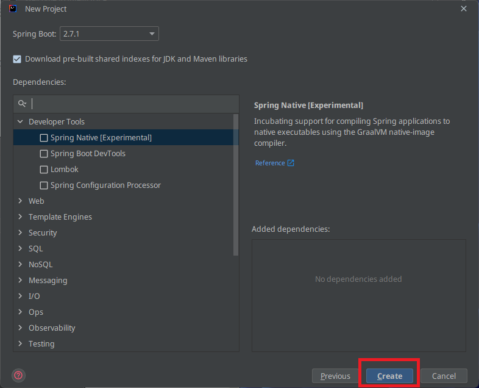Select Spring Native [Experimental] row text

coord(101,138)
